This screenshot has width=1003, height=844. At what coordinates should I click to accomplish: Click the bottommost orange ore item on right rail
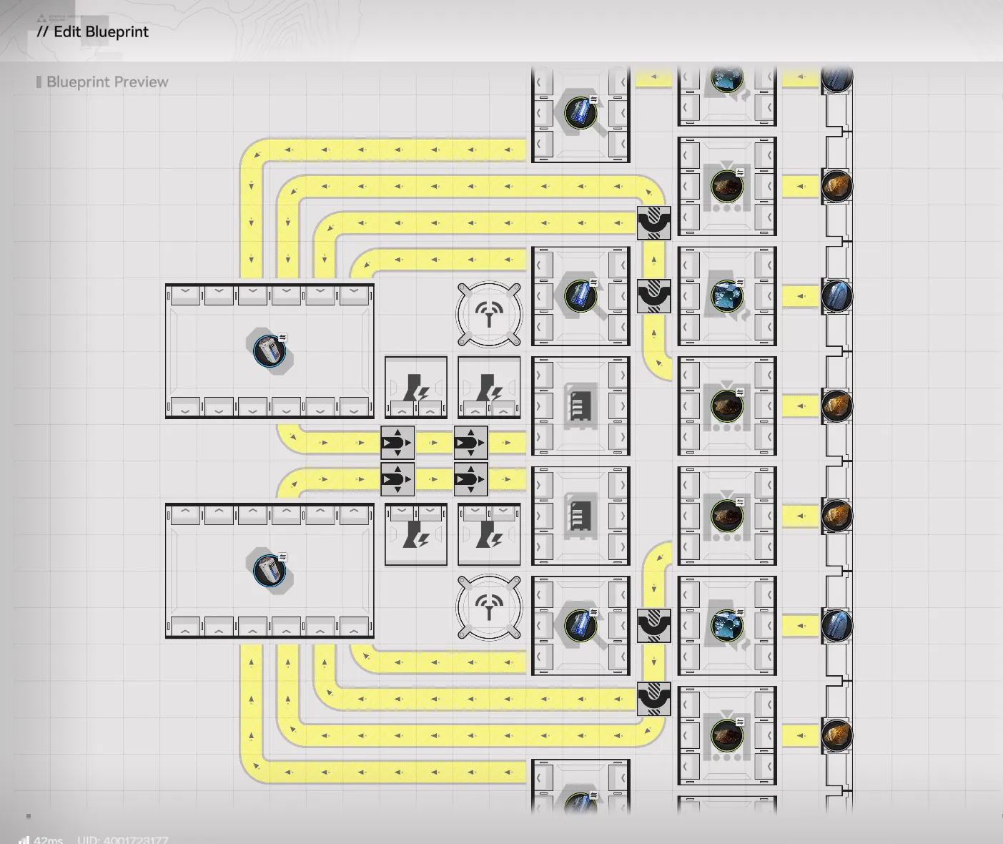[836, 735]
